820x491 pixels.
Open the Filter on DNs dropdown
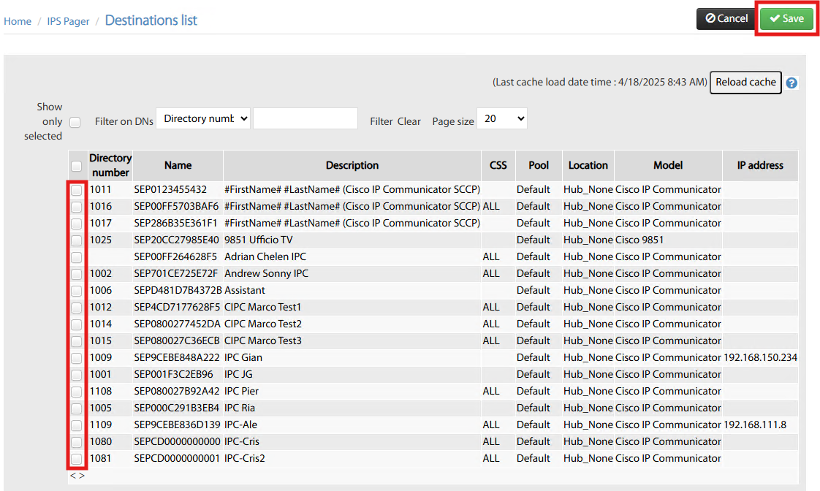203,119
